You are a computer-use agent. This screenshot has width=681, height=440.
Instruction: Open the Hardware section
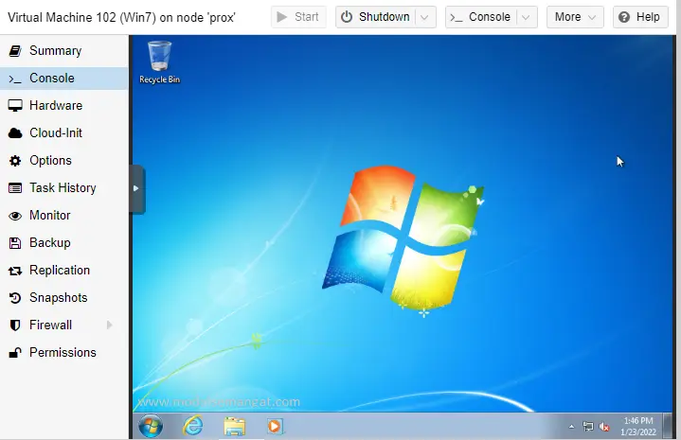63,105
